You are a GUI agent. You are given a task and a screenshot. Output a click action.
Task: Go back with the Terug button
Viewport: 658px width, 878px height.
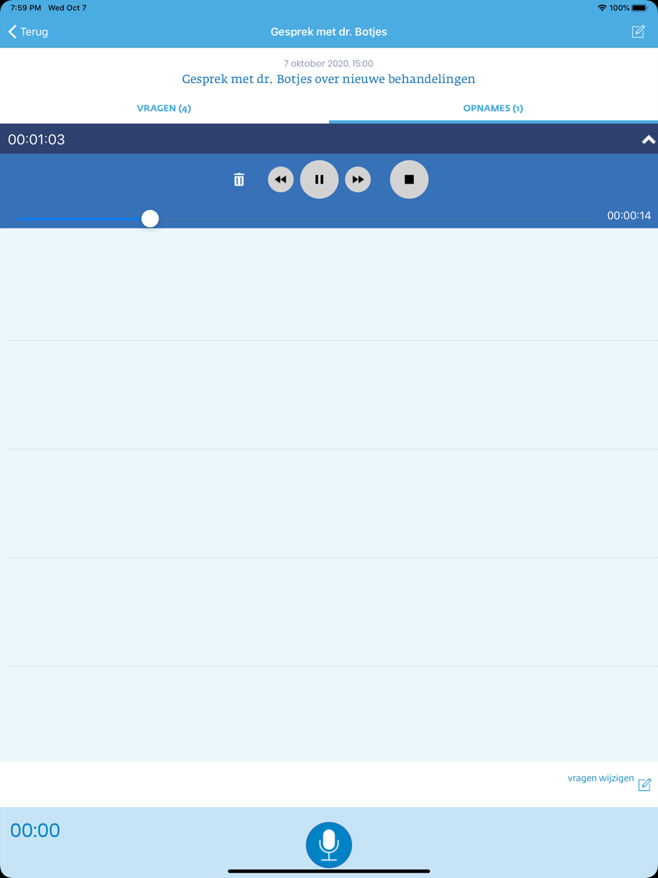[x=28, y=32]
